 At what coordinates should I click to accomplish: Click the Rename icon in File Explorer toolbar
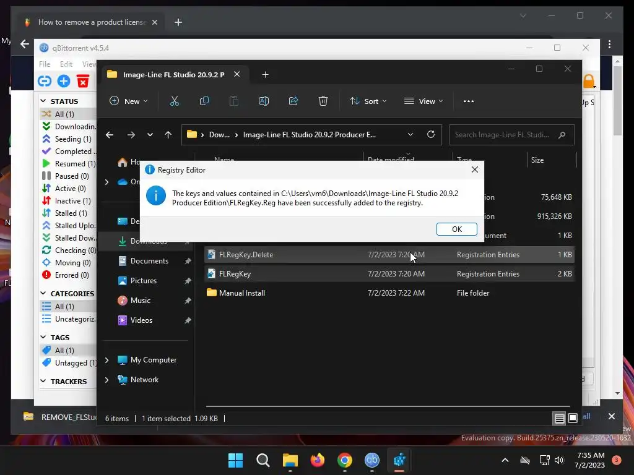tap(264, 101)
